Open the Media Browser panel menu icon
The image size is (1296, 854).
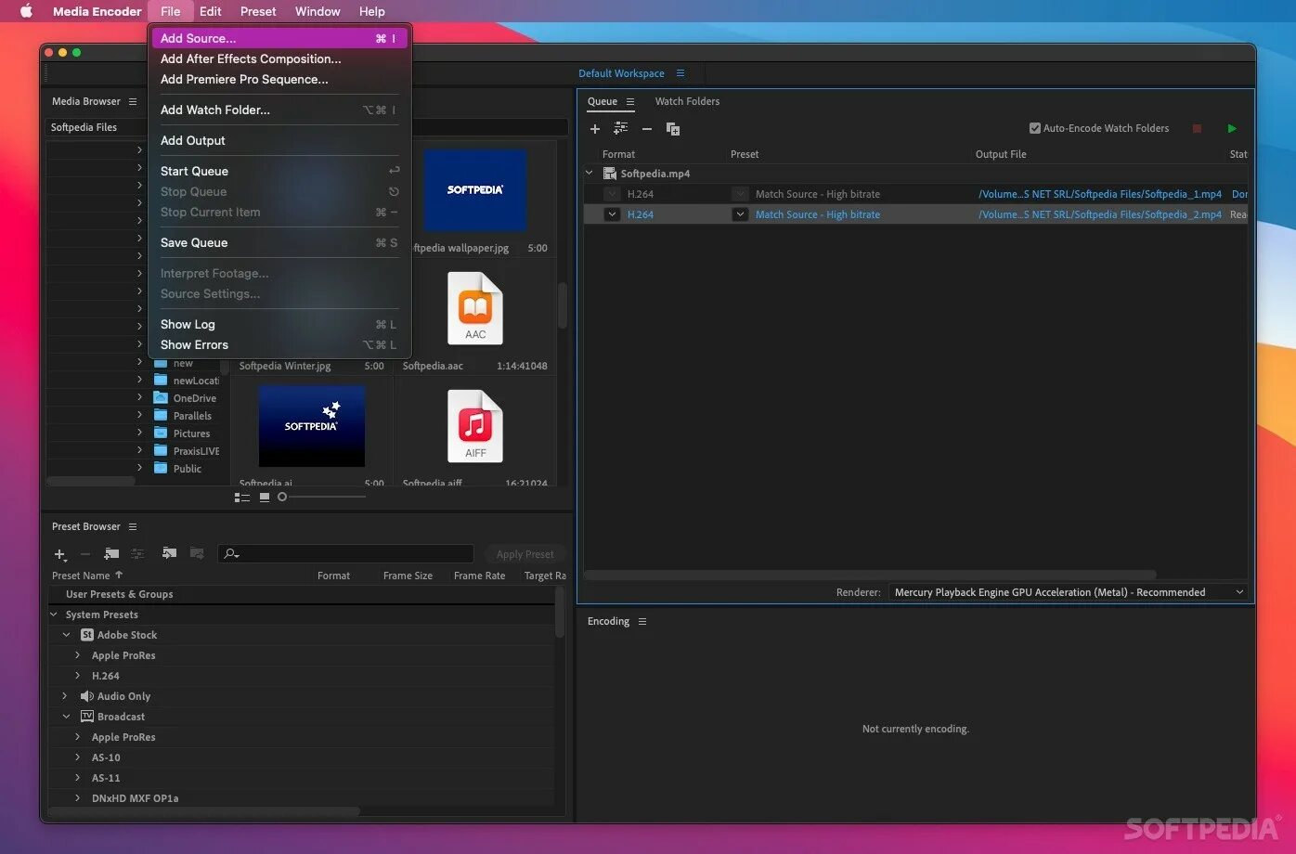coord(133,102)
